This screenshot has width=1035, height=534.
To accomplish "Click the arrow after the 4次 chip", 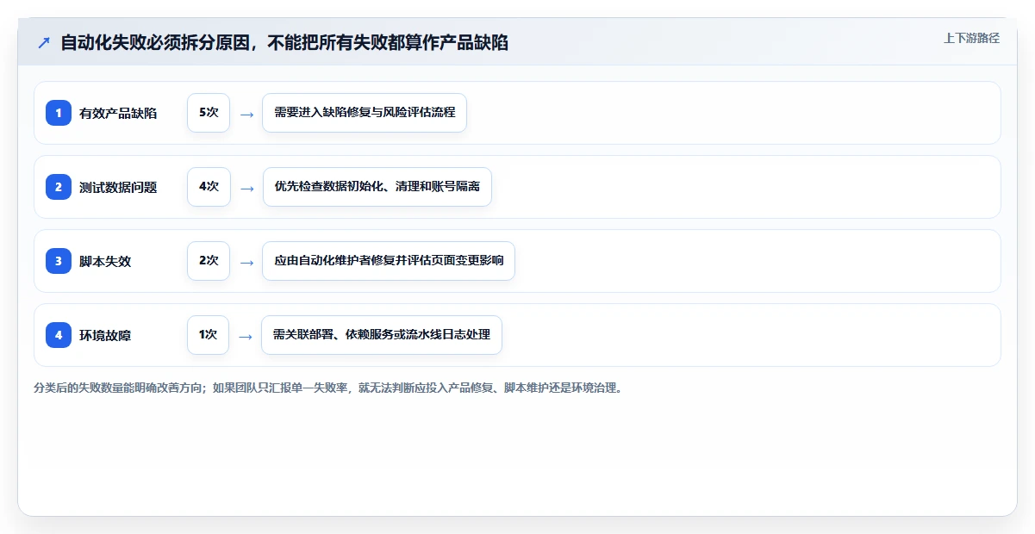I will tap(246, 188).
